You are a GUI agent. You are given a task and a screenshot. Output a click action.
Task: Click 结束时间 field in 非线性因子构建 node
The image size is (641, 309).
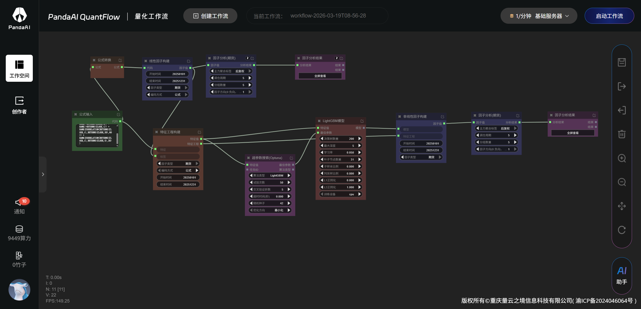point(421,150)
